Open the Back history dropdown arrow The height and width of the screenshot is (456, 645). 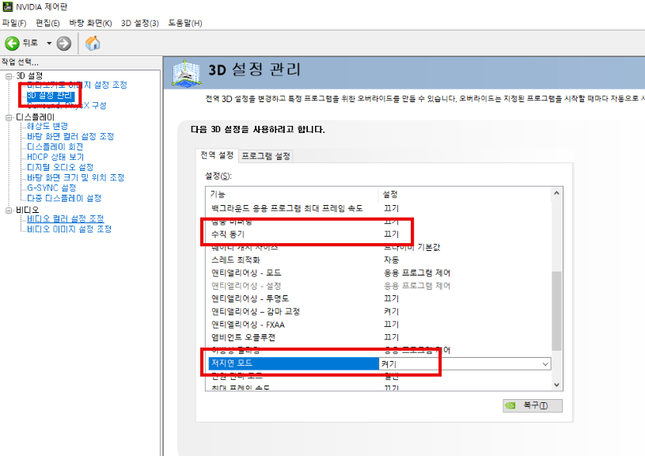pyautogui.click(x=49, y=44)
